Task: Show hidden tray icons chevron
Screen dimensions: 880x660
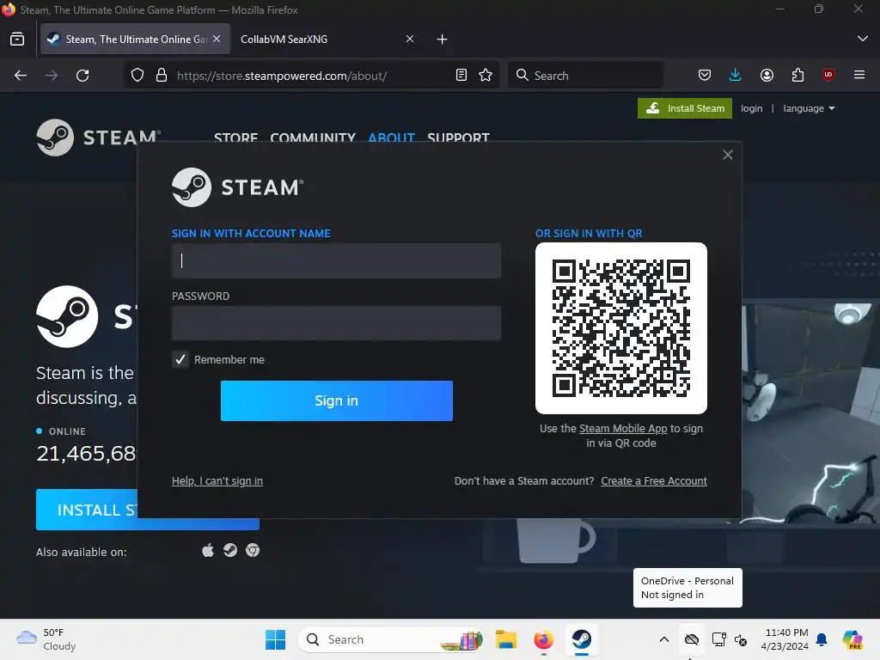Action: (664, 639)
